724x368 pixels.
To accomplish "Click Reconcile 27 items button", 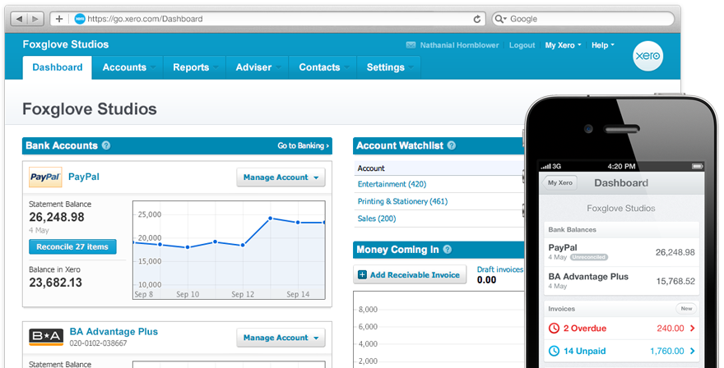I will pos(72,246).
